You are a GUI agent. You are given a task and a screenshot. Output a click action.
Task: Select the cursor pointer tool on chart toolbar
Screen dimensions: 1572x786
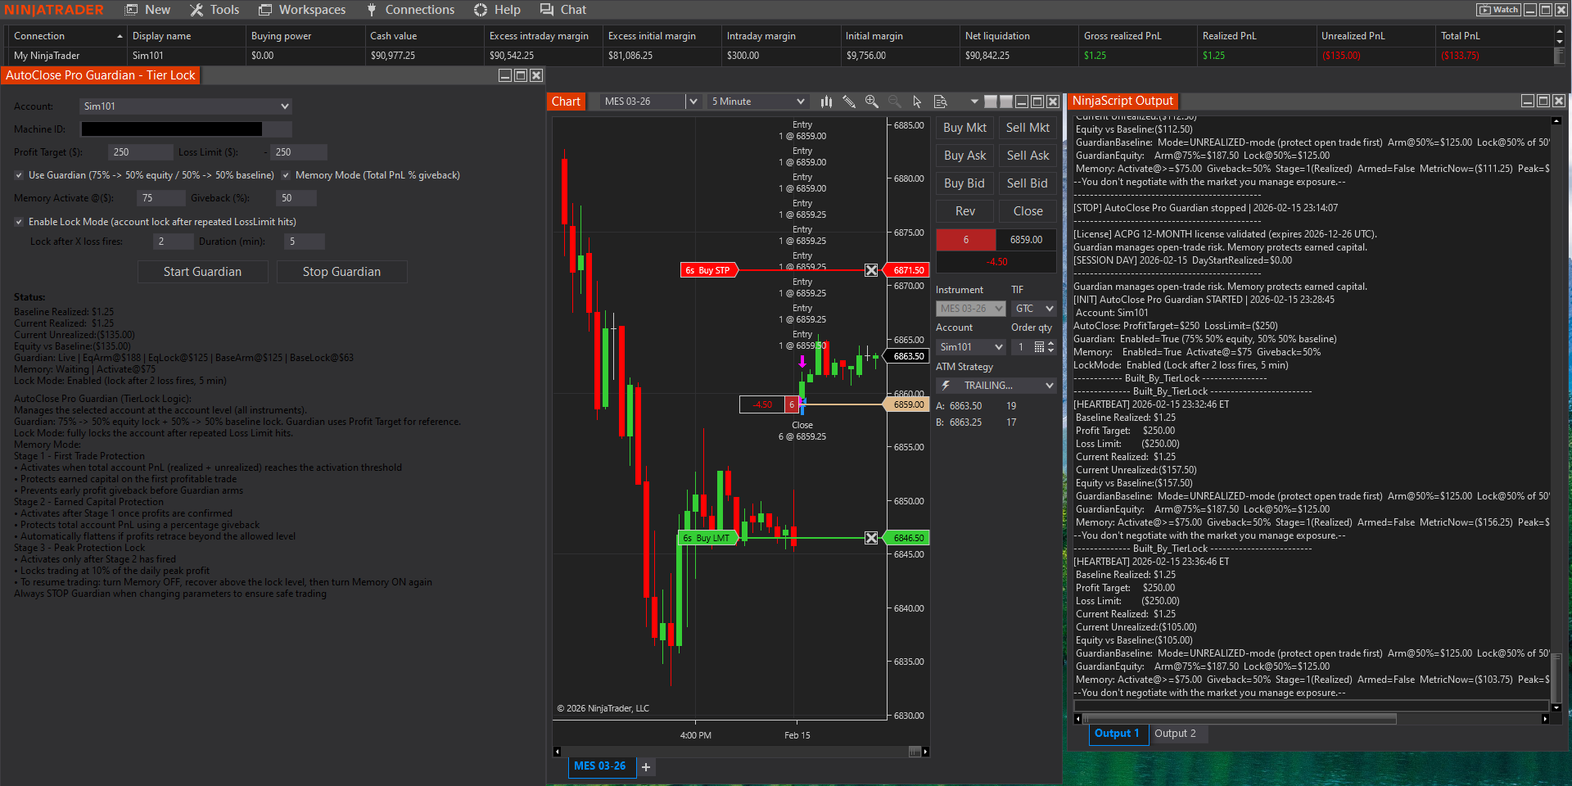tap(917, 102)
